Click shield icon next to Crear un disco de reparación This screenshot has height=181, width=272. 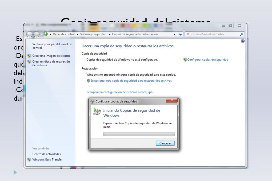[x=29, y=61]
